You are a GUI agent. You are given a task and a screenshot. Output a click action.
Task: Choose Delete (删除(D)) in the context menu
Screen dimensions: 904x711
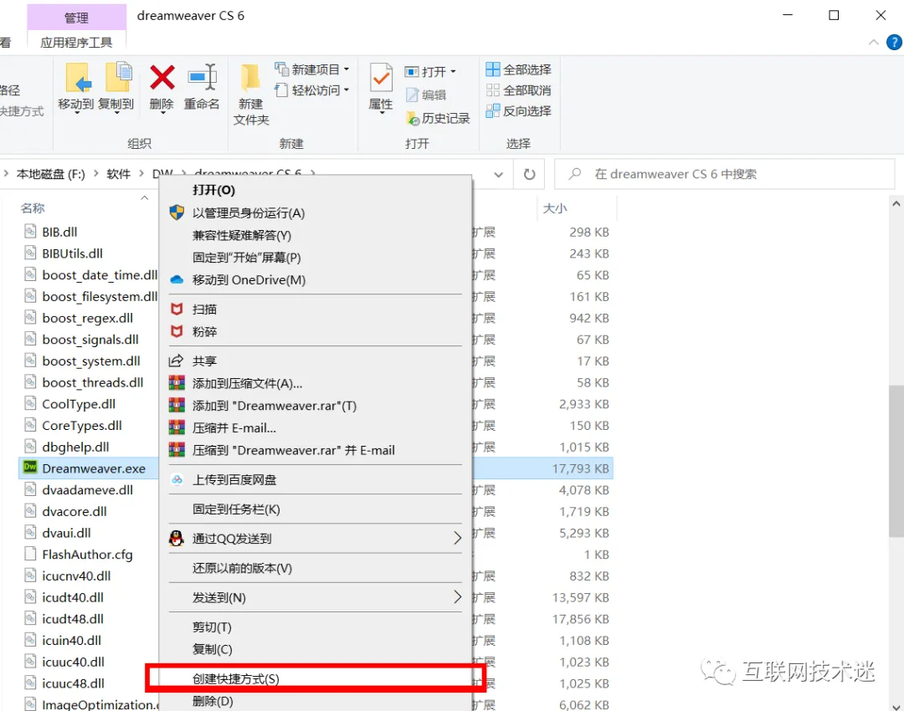(315, 702)
